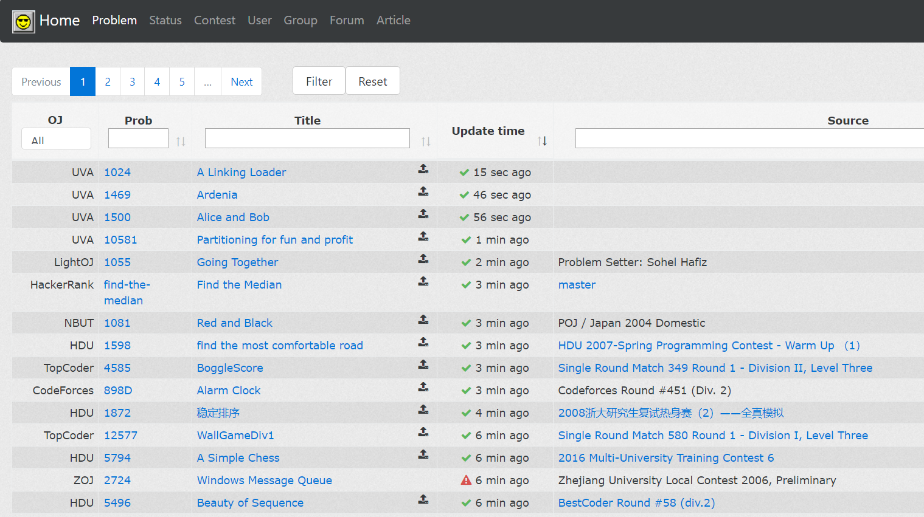924x517 pixels.
Task: Open the find-the-median problem ID link
Action: pos(127,293)
